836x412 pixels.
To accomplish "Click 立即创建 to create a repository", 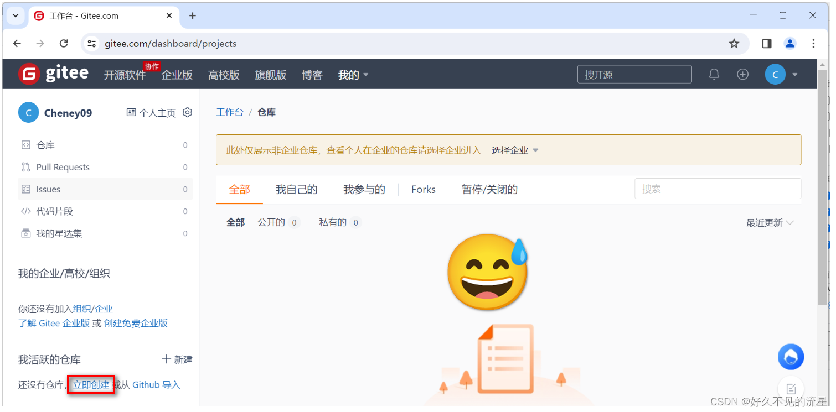I will (91, 384).
